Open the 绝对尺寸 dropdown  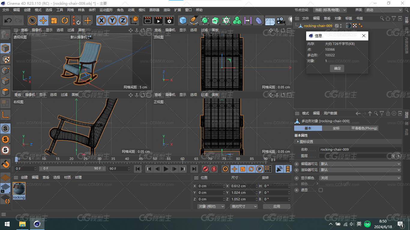[244, 206]
